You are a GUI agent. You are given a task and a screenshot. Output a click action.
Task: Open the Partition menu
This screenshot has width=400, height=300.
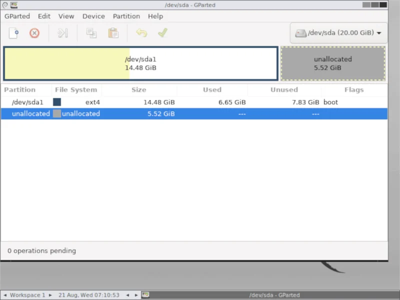[x=126, y=16]
